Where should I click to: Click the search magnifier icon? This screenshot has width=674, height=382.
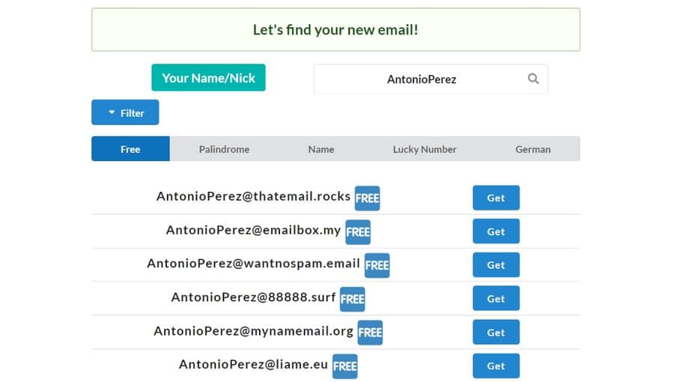click(533, 79)
